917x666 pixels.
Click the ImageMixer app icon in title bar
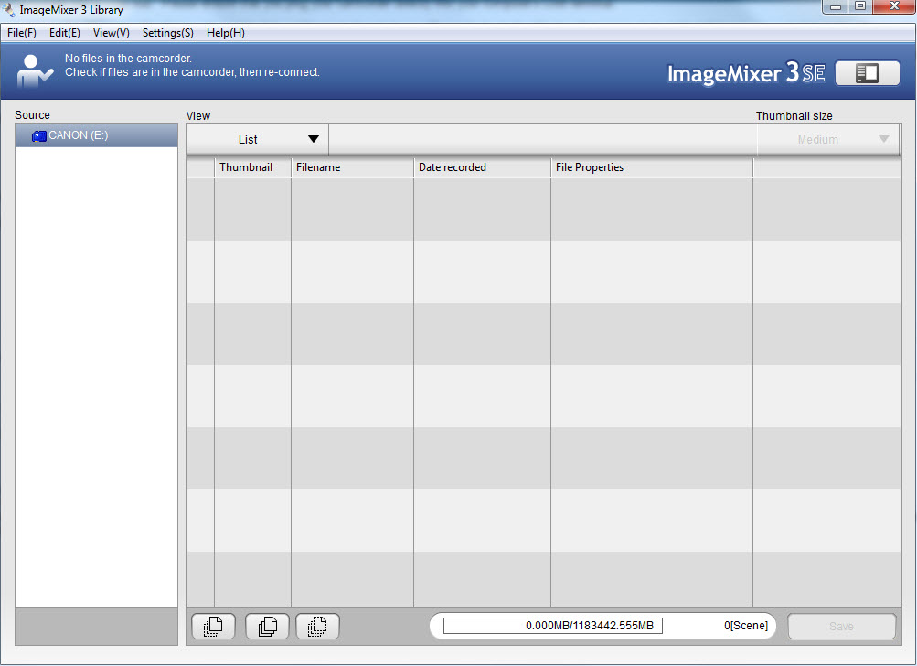point(9,10)
